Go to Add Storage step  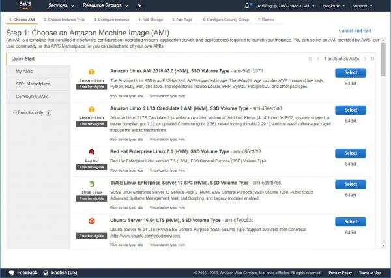[151, 20]
